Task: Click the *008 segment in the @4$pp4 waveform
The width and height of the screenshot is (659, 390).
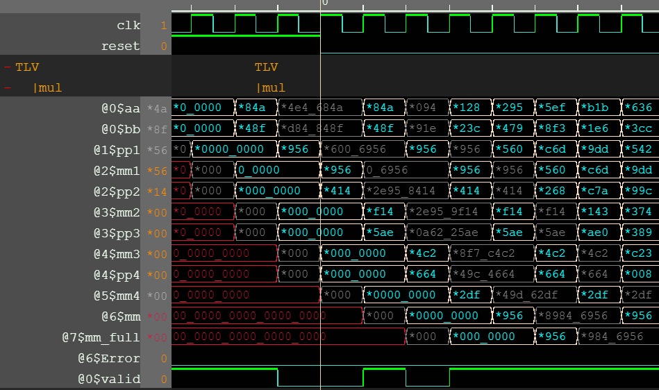Action: click(x=640, y=273)
